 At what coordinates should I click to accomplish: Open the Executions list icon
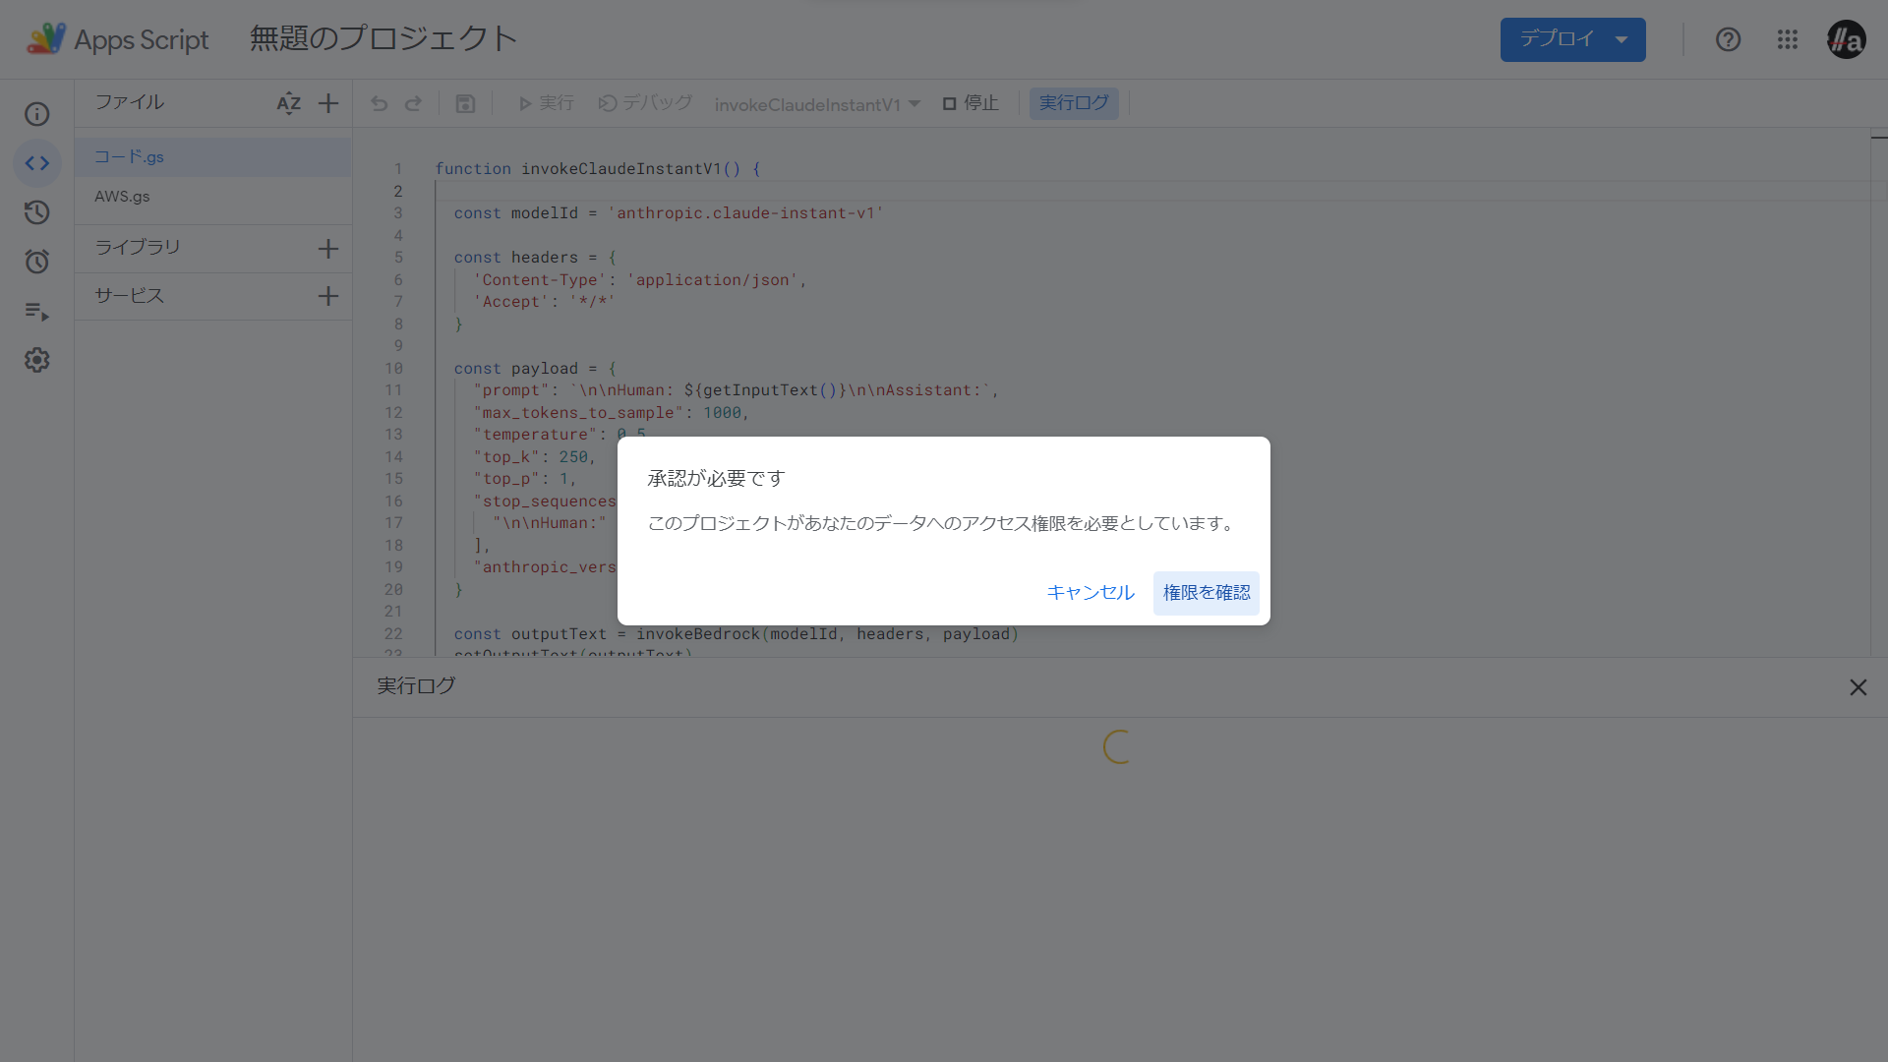[x=37, y=312]
